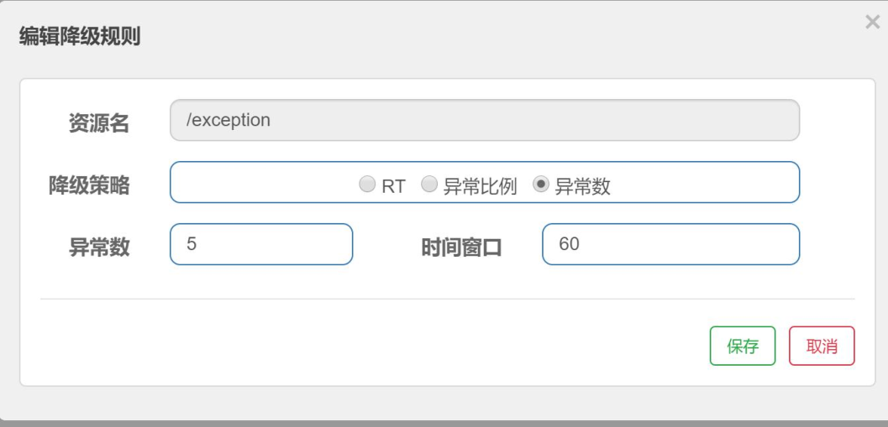
Task: Click empty left area inside 降级策略 box
Action: click(252, 183)
